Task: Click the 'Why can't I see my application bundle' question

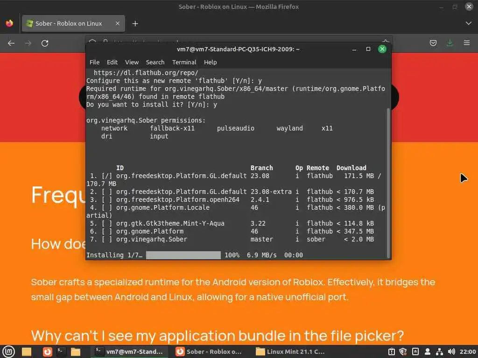Action: (218, 336)
